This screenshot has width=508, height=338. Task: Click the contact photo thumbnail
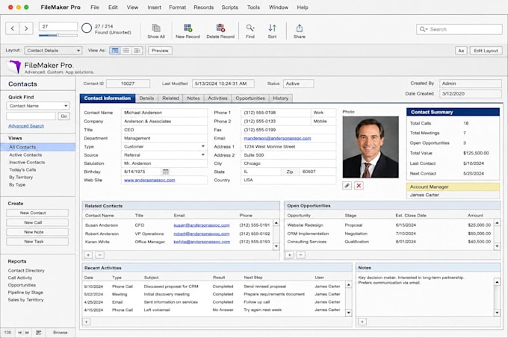tap(371, 147)
